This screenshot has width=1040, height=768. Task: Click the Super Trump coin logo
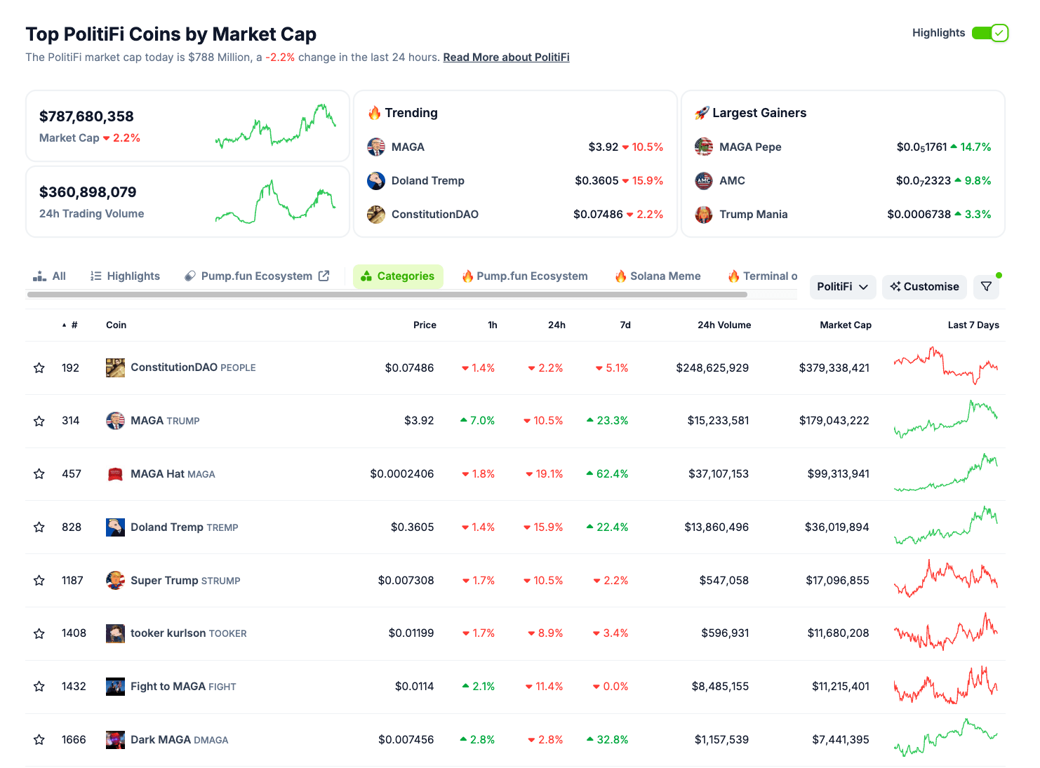pos(115,581)
